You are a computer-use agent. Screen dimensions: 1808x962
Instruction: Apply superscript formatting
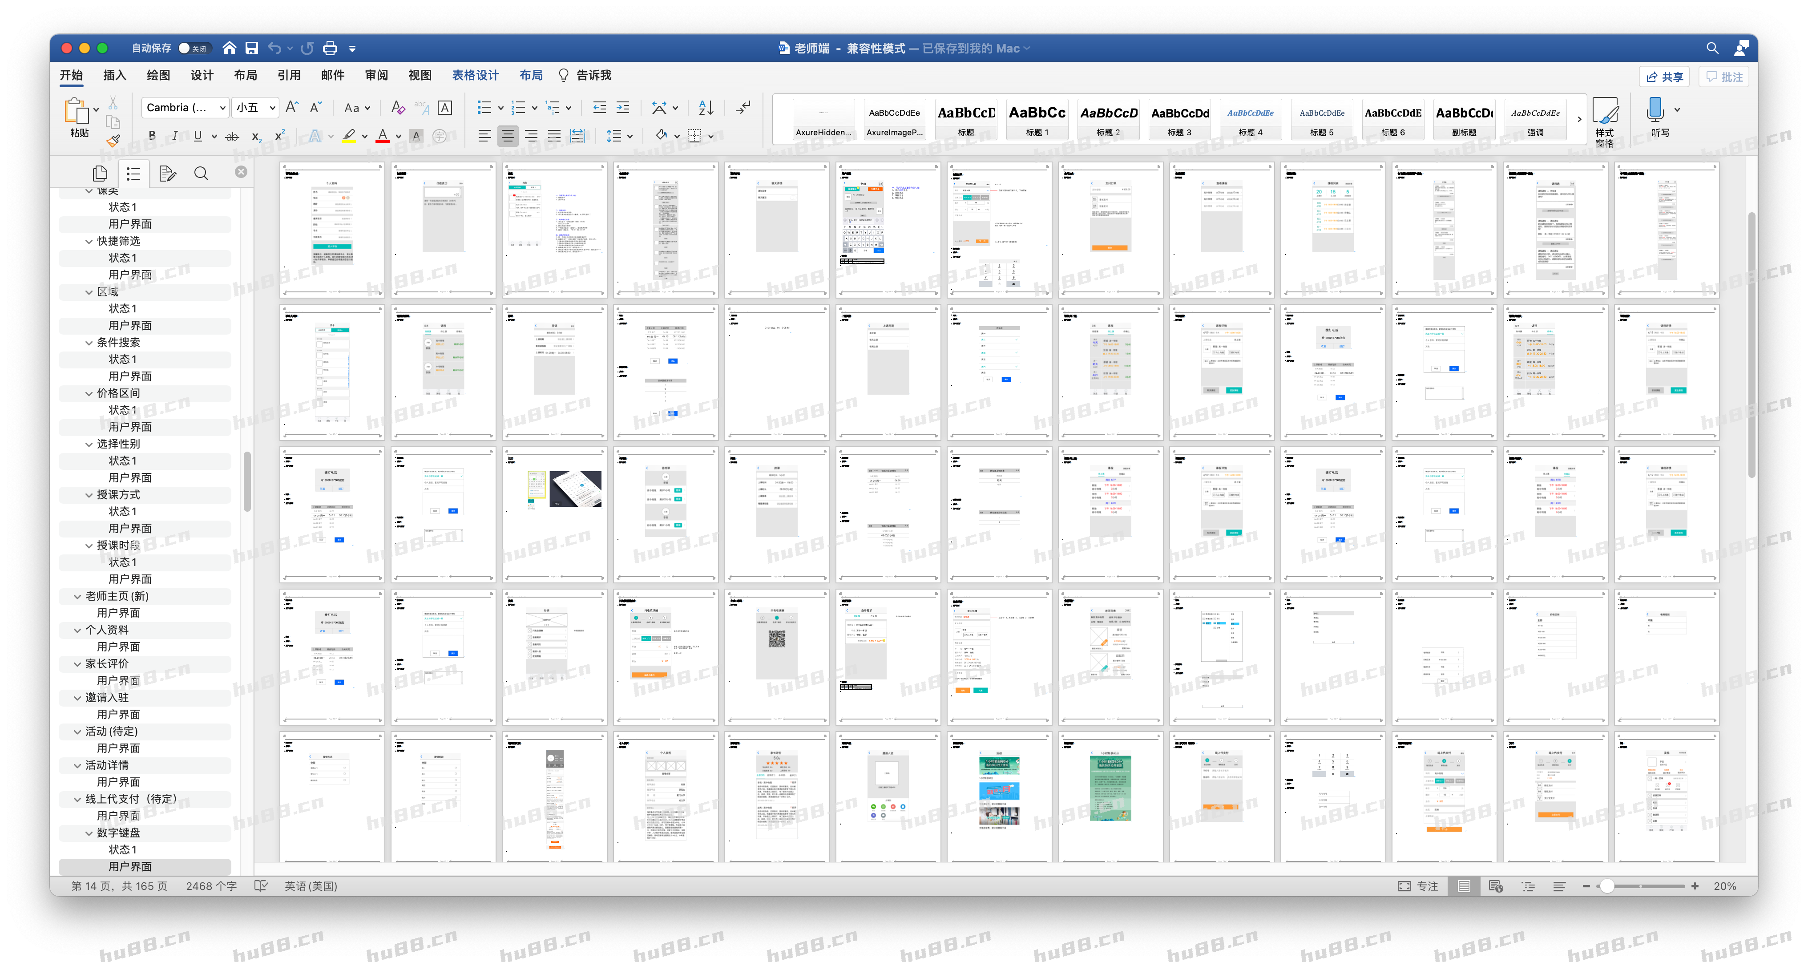point(279,136)
